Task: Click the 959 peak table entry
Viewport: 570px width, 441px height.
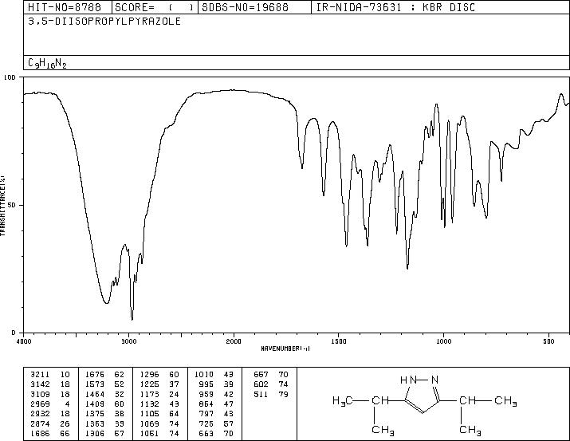Action: [x=217, y=394]
